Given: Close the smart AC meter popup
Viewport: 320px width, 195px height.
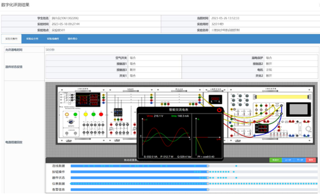Looking at the screenshot, I should [x=219, y=110].
